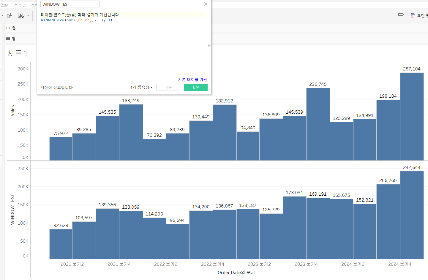This screenshot has height=280, width=428.
Task: Select the Sales bar labeled 287,104
Action: (x=412, y=117)
